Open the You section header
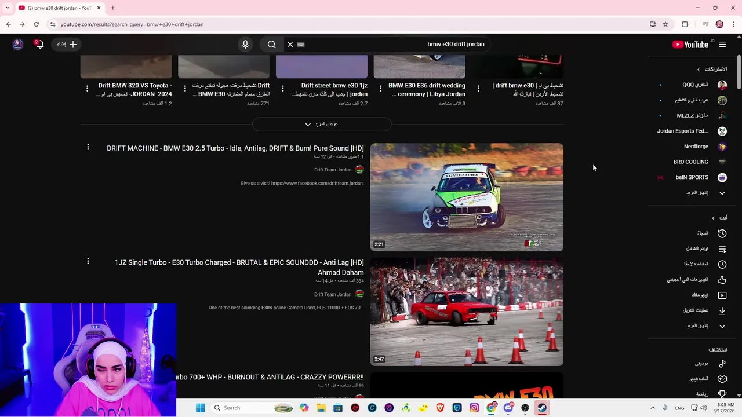 [x=719, y=218]
